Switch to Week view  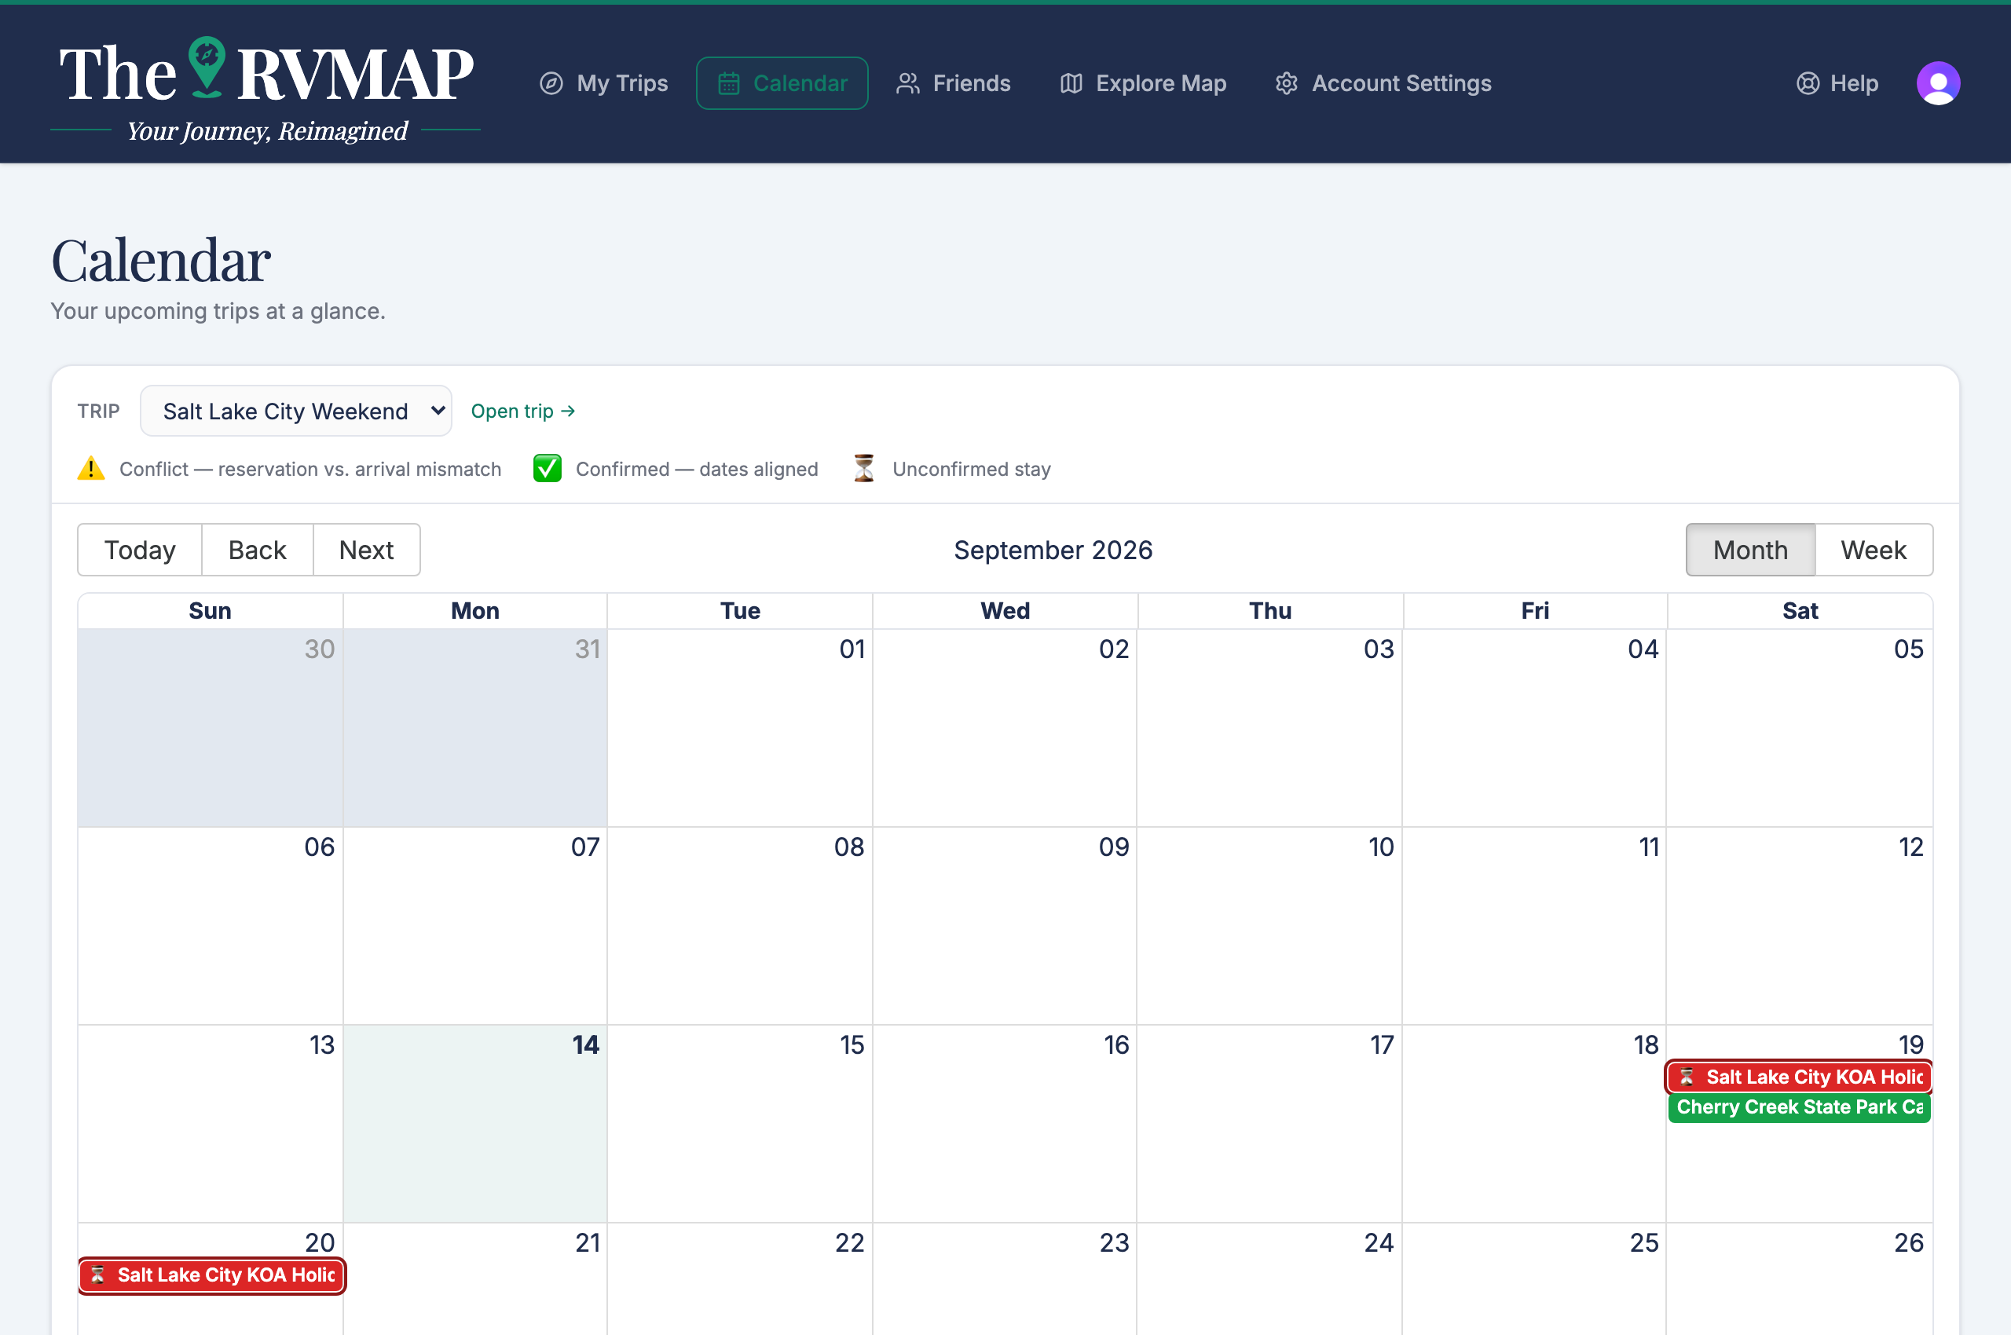click(x=1874, y=550)
